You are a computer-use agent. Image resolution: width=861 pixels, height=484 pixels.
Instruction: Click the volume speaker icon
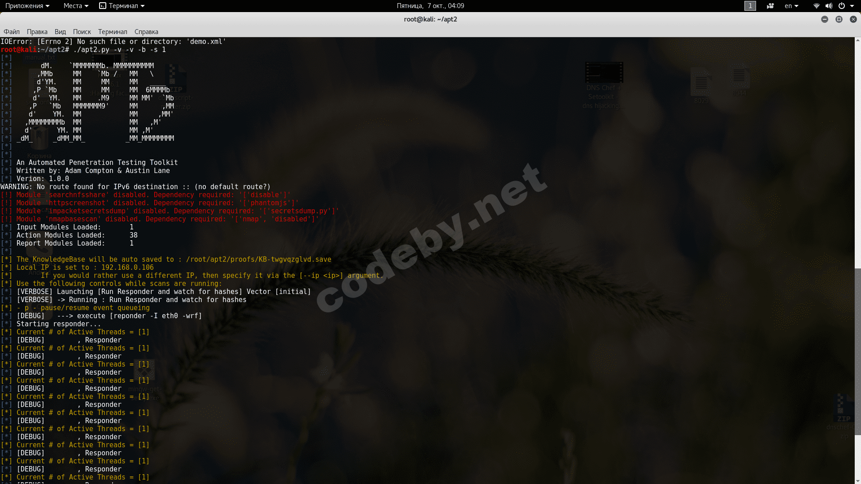coord(829,6)
